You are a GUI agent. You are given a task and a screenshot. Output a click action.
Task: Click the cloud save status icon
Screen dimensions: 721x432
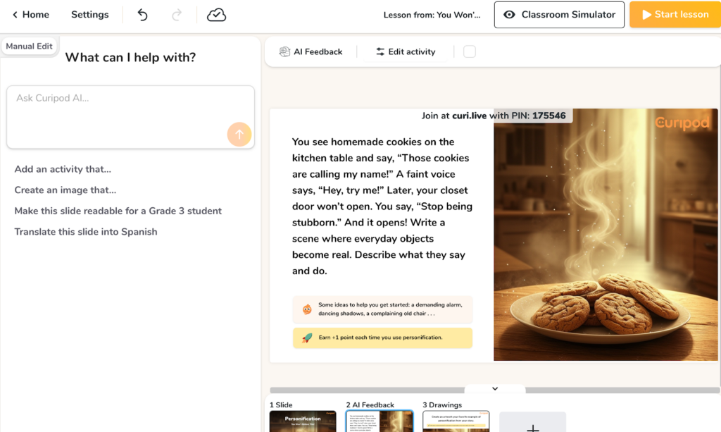(216, 15)
